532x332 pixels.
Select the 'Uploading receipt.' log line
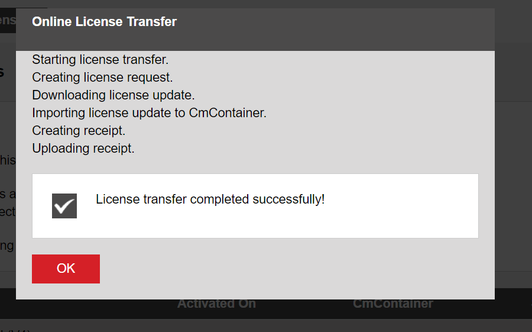83,149
